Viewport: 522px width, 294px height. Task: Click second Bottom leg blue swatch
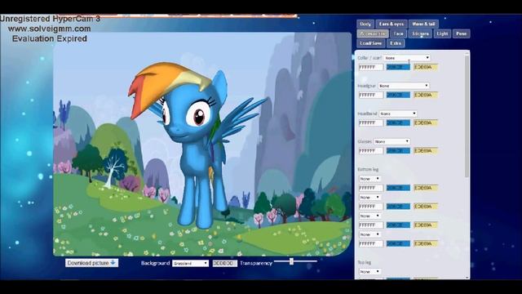pos(398,207)
